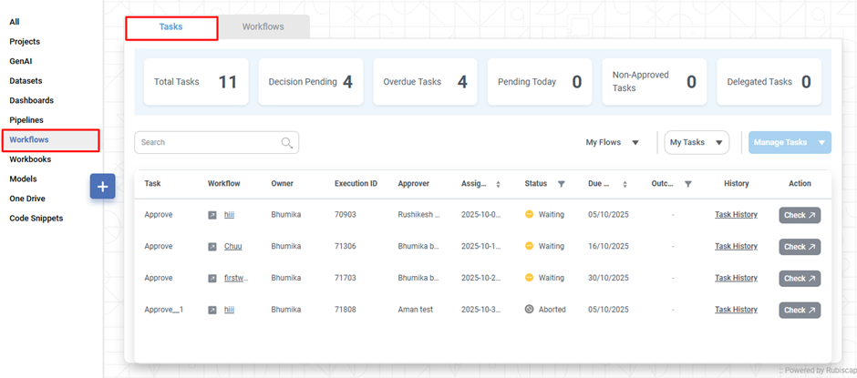This screenshot has width=857, height=378.
Task: Click the search magnifier icon
Action: coord(287,143)
